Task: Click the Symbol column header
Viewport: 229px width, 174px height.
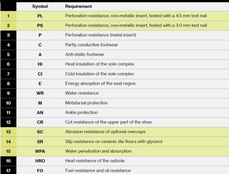Action: pyautogui.click(x=40, y=6)
